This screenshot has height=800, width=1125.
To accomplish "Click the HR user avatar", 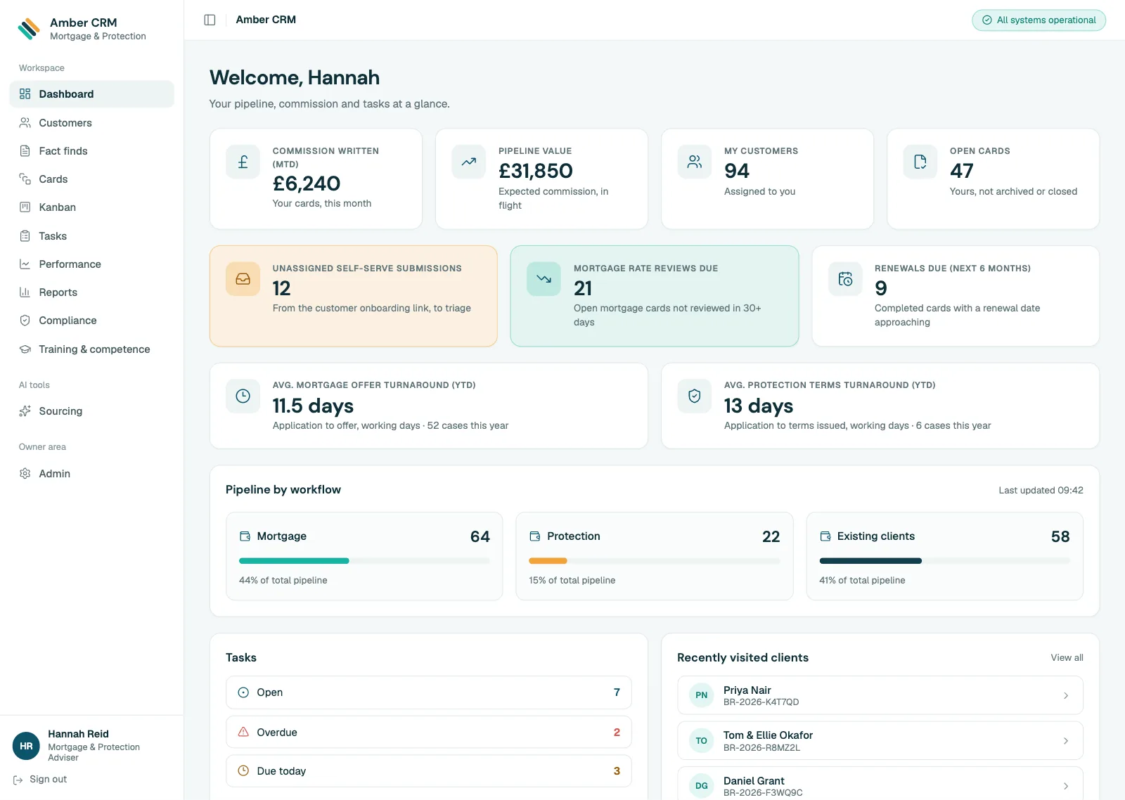I will [x=26, y=746].
